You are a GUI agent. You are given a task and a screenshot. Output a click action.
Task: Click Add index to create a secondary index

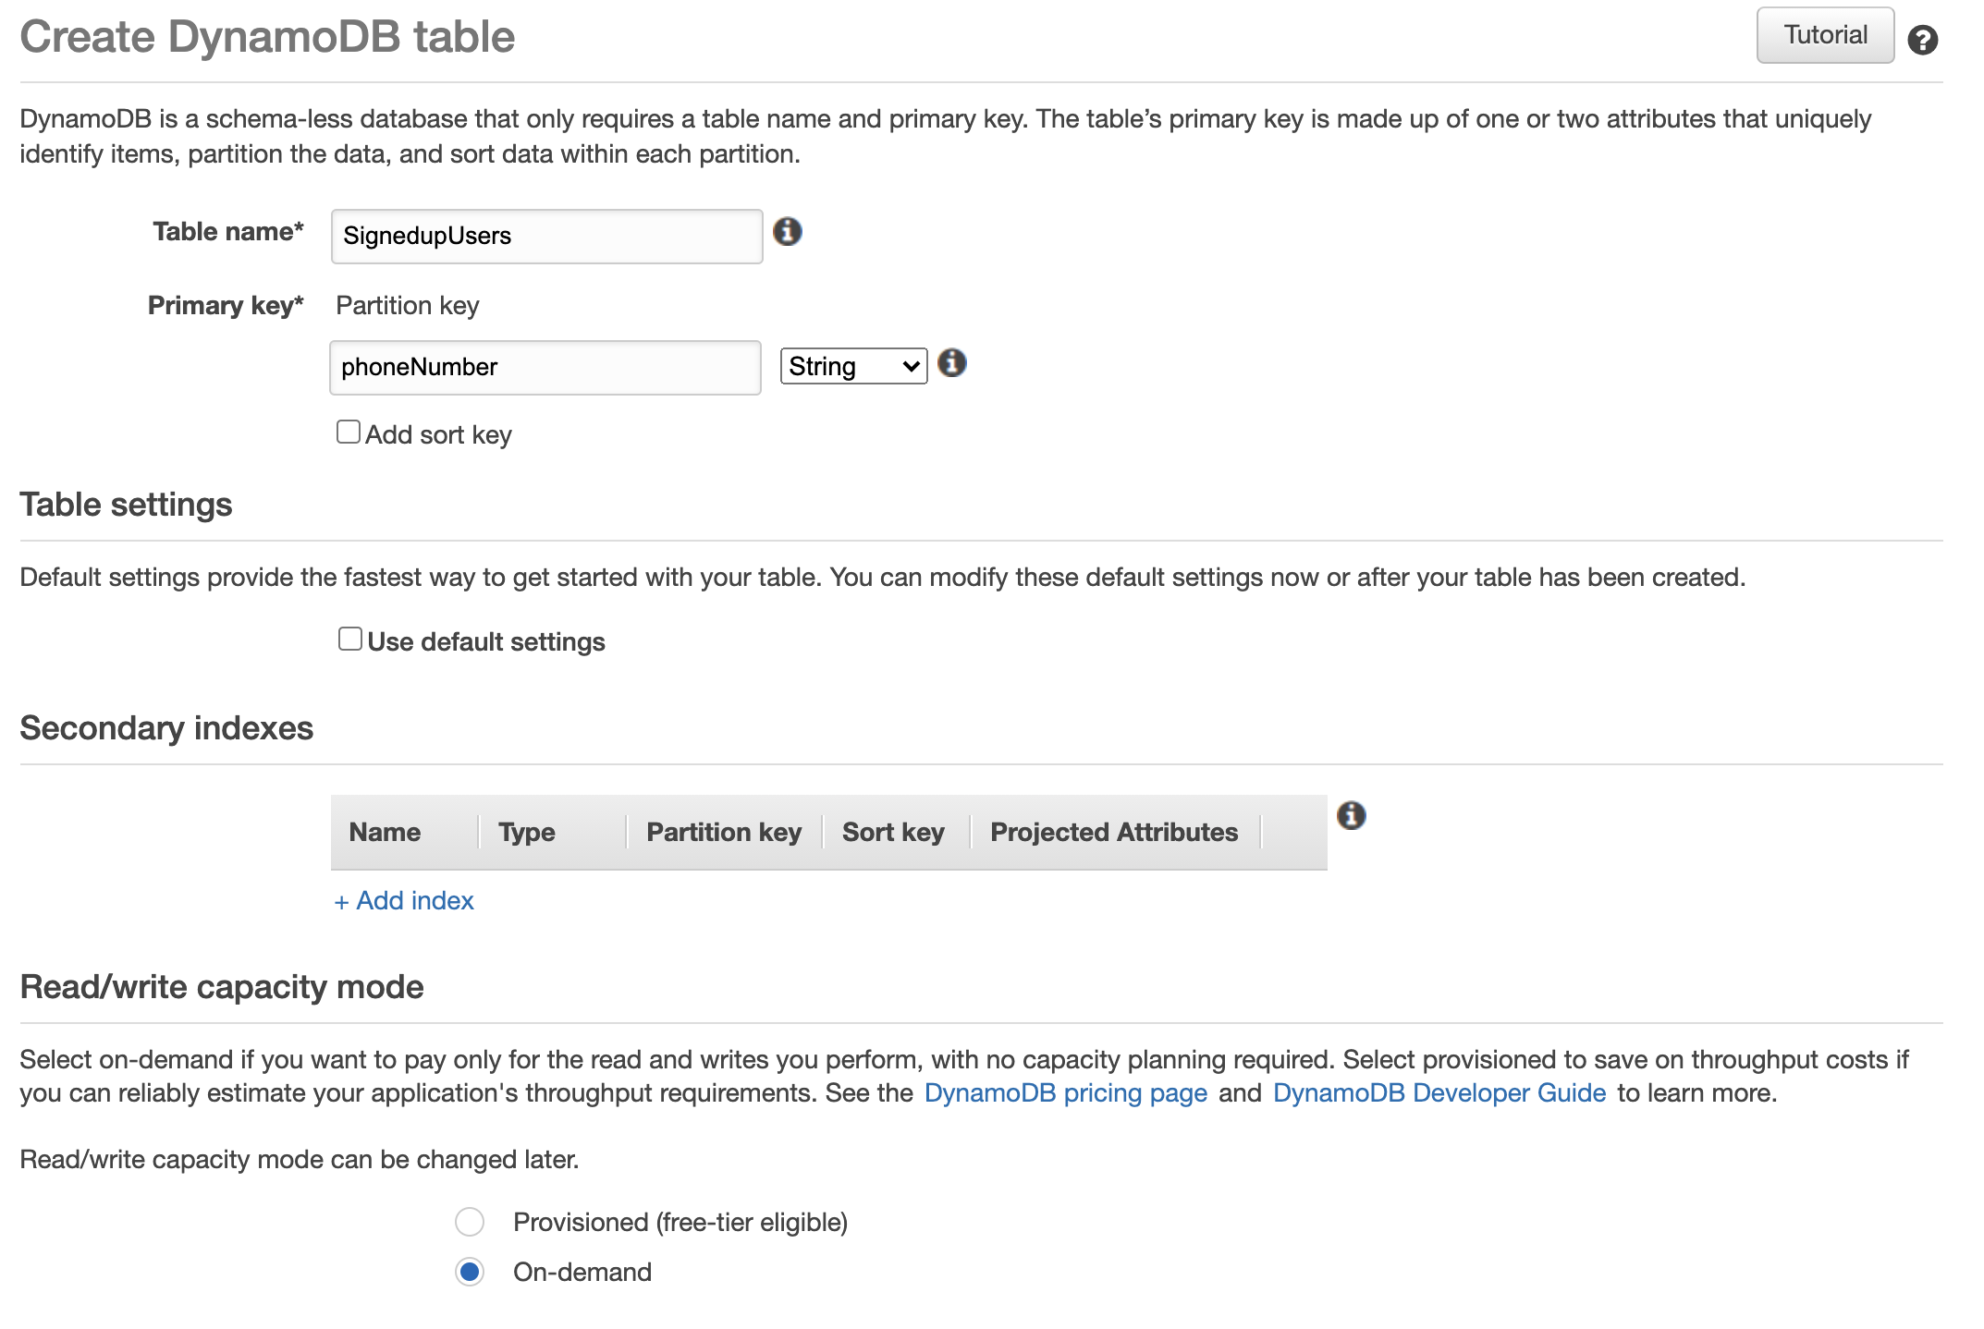pos(403,900)
